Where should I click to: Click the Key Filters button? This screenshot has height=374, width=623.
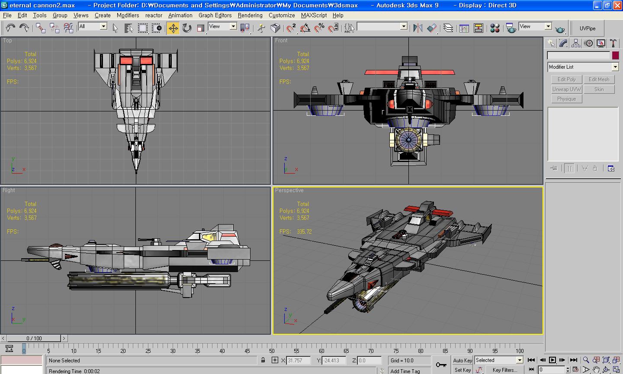pos(504,370)
